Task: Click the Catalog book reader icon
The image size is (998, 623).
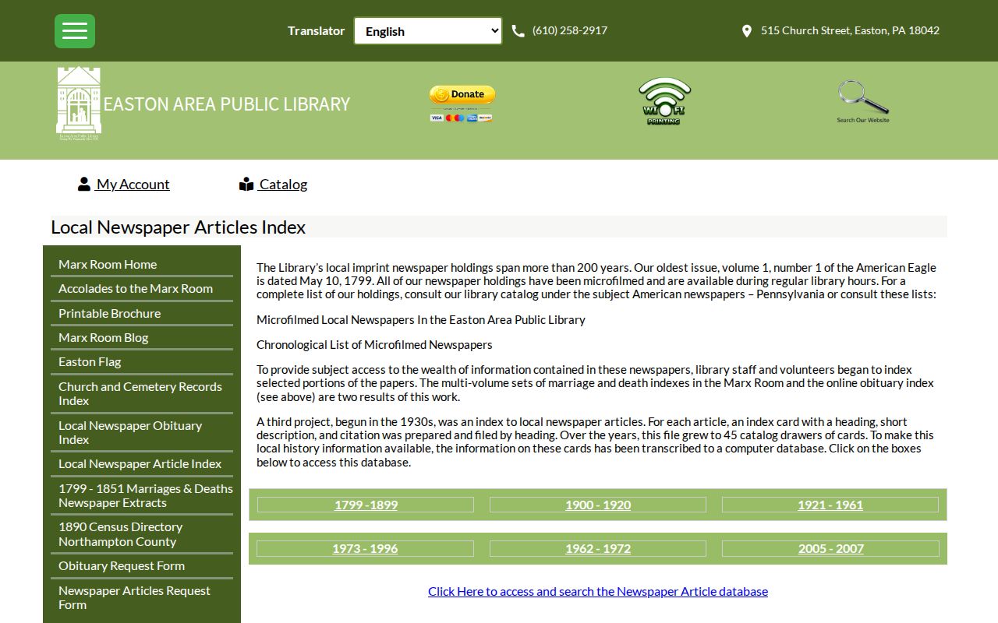Action: pyautogui.click(x=246, y=184)
